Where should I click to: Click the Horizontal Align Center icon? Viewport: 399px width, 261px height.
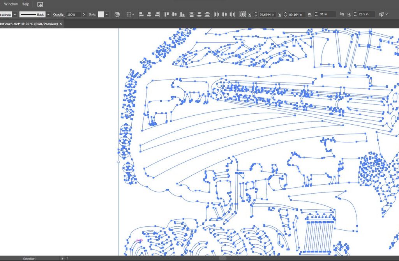coord(149,14)
